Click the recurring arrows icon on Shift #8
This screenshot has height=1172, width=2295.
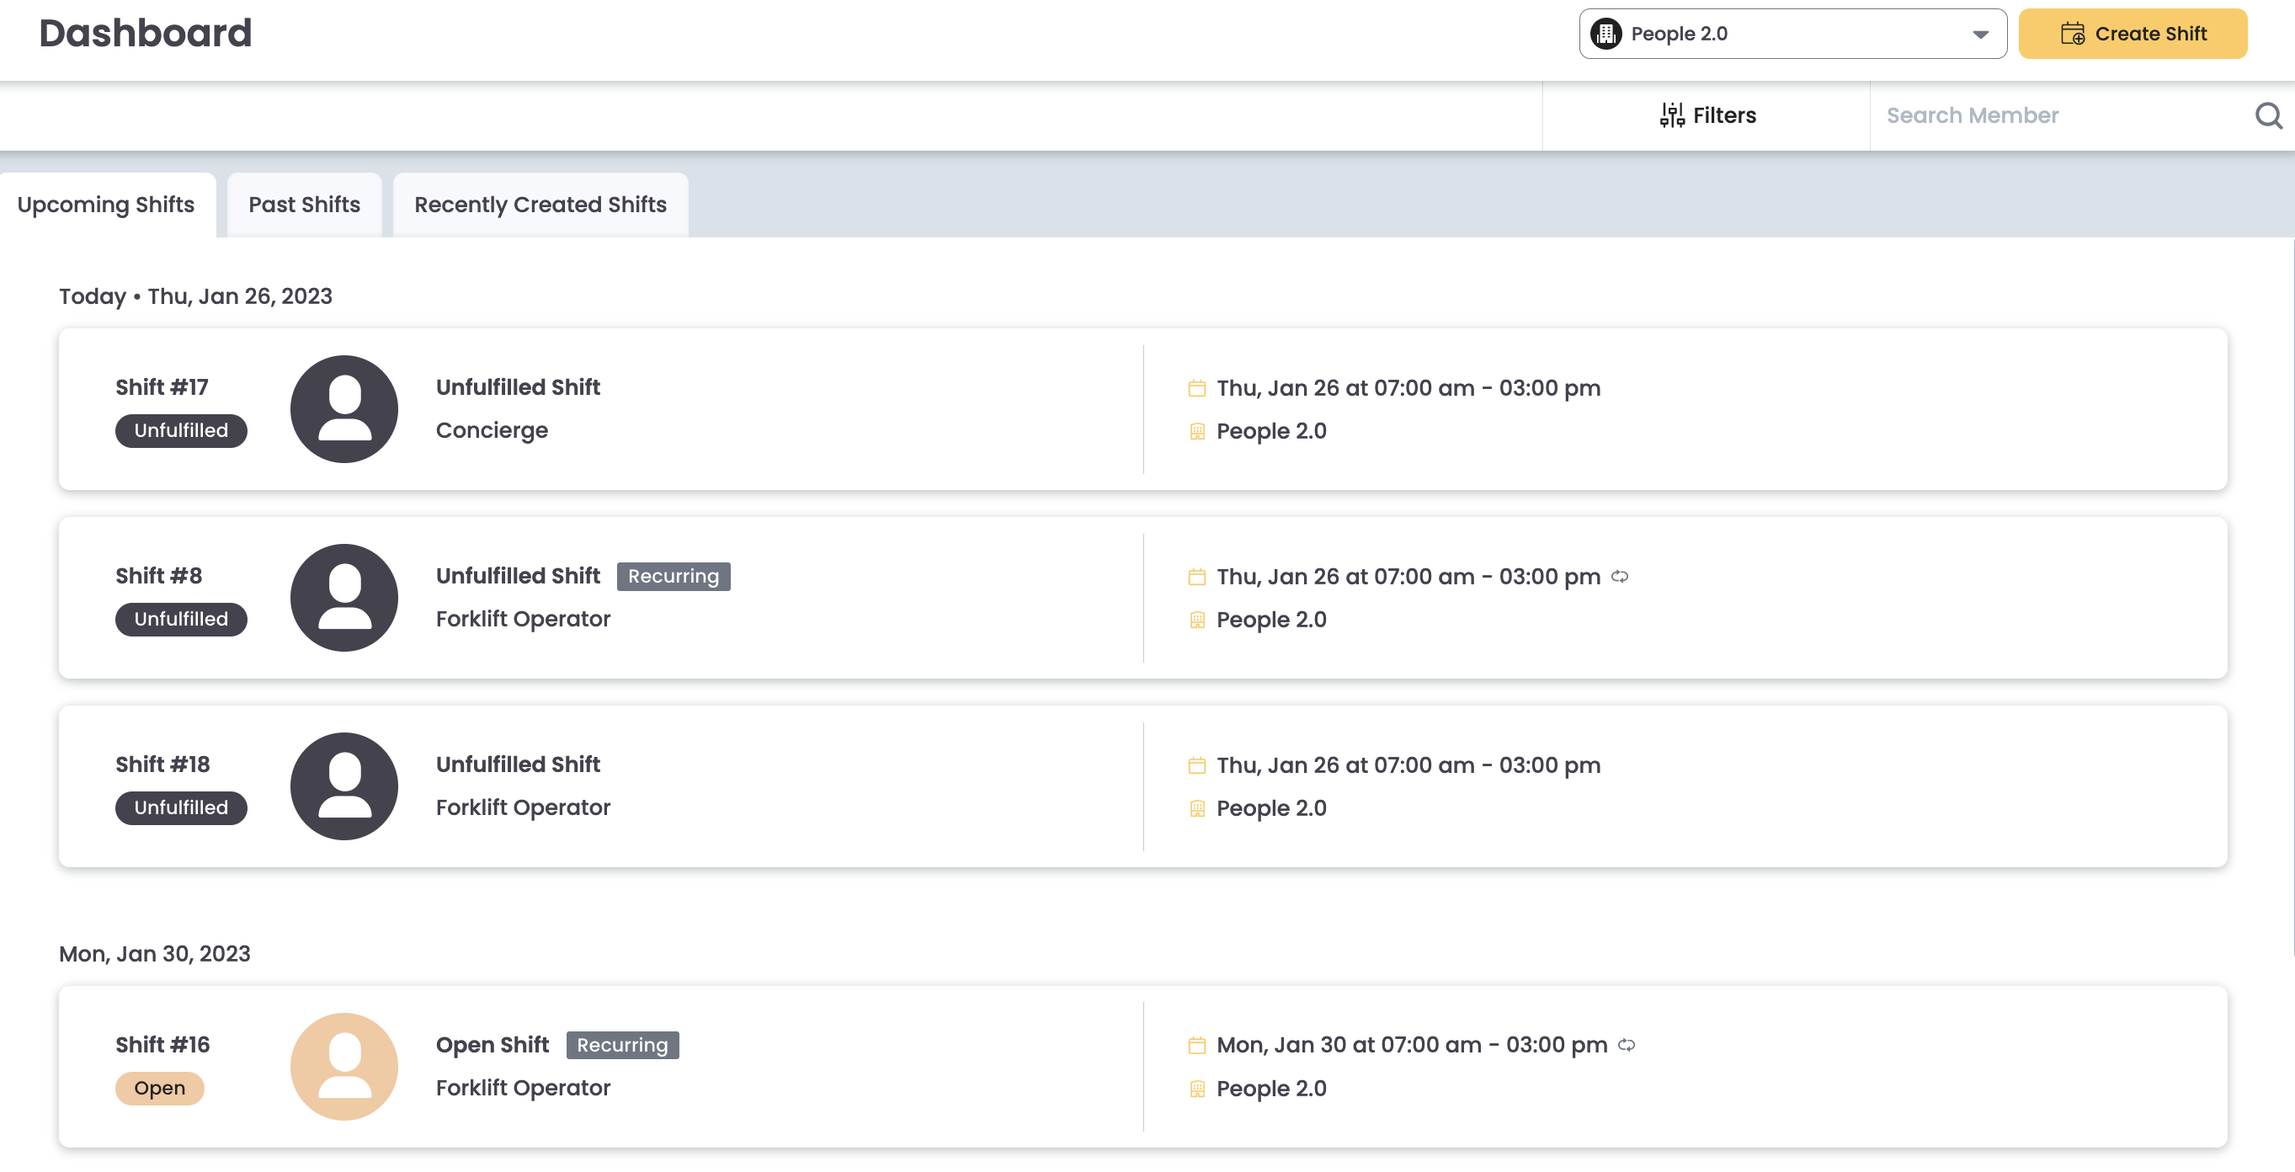click(x=1621, y=577)
